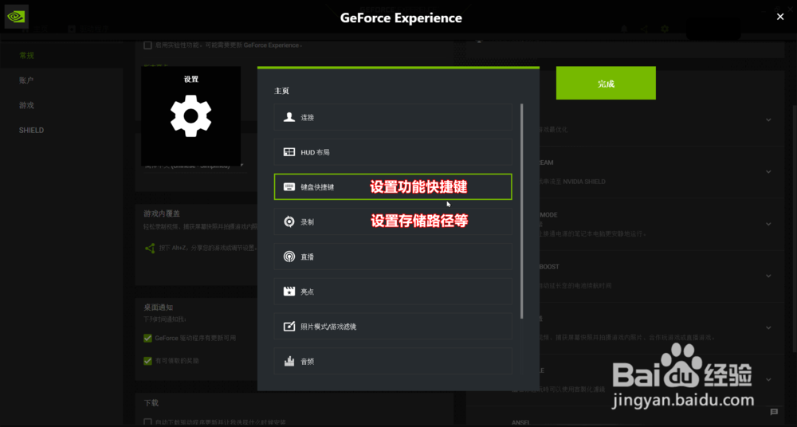Click the photo mode icon beside 照片模式/游戏滤镜
797x427 pixels.
coord(289,327)
